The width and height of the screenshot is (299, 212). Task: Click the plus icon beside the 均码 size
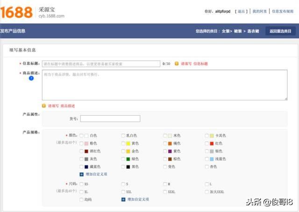click(123, 199)
